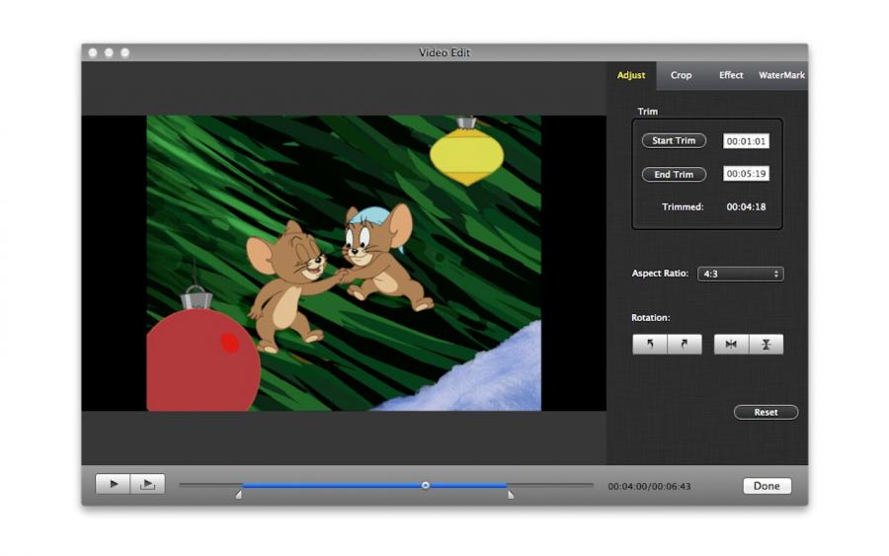Click the video preview frame
The width and height of the screenshot is (889, 556).
tap(344, 263)
